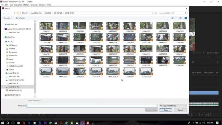Open the File menu
This screenshot has width=222, height=125.
tap(2, 5)
